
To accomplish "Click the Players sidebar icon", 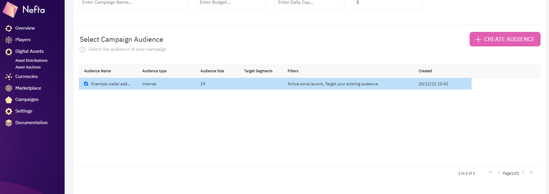I will 9,40.
